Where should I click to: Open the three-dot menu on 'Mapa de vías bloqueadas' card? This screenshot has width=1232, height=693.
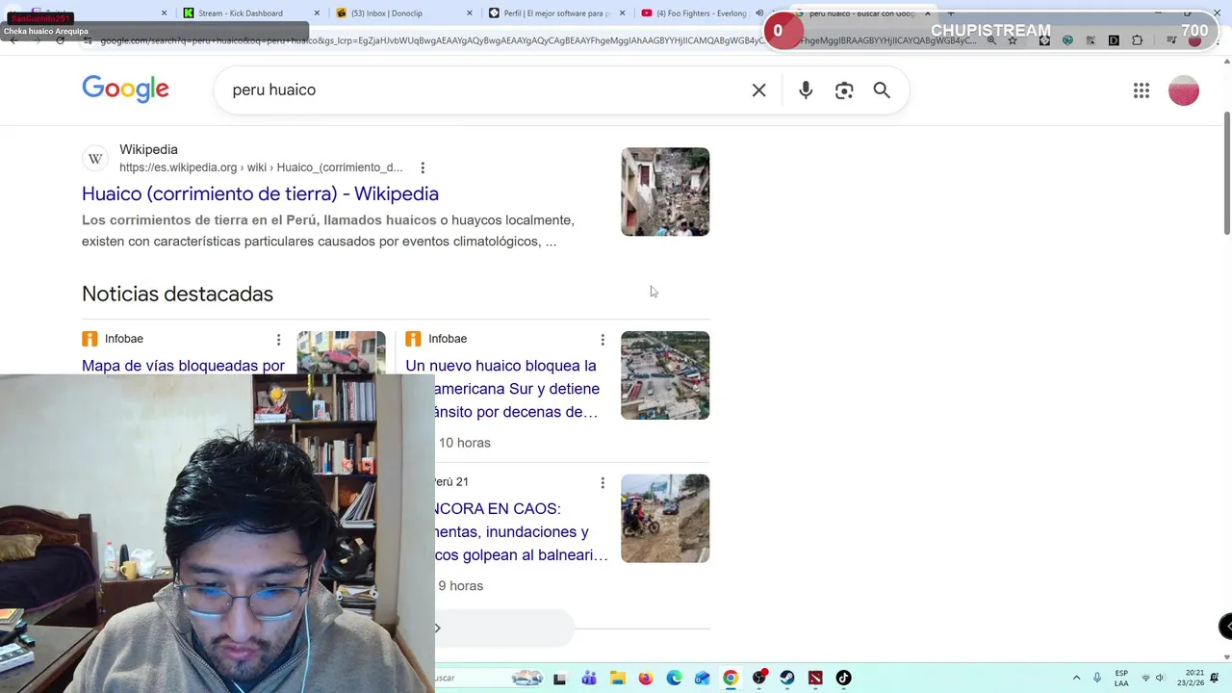[279, 339]
